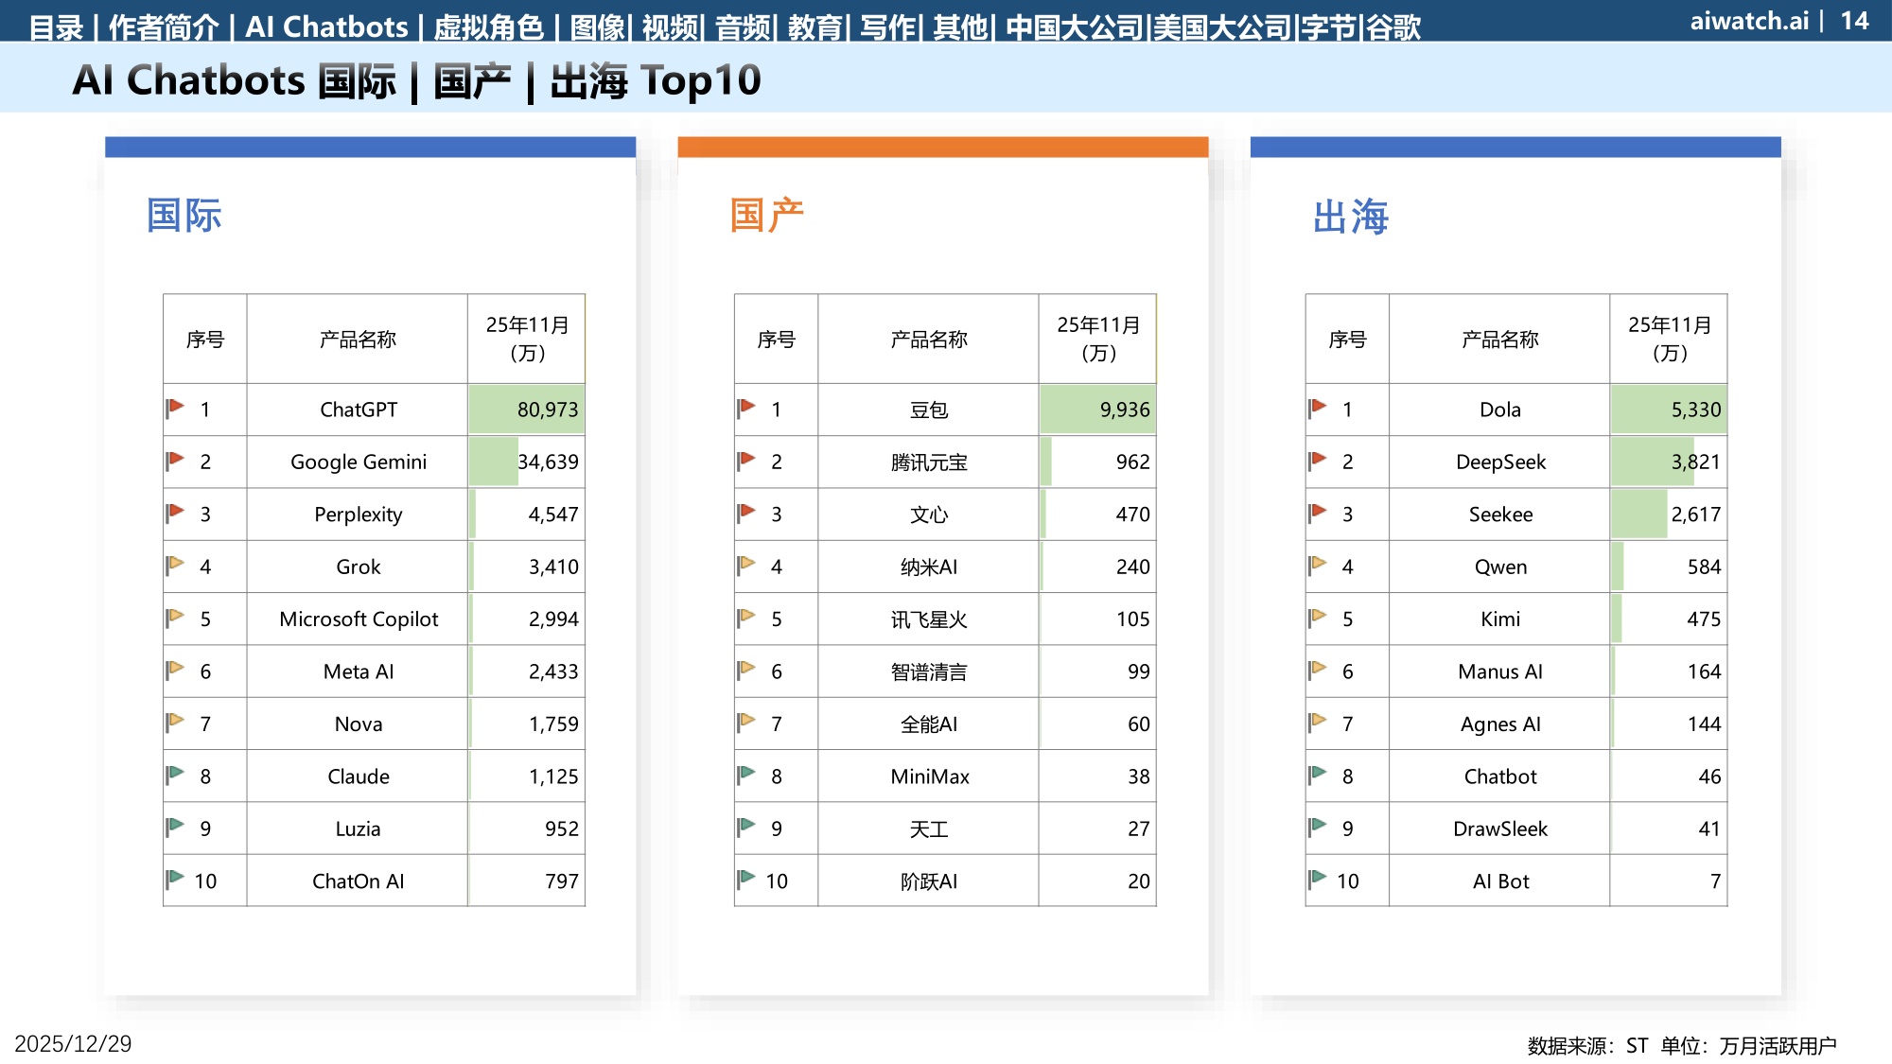1892x1064 pixels.
Task: Click the red flag icon beside ChatGPT
Action: coord(175,408)
